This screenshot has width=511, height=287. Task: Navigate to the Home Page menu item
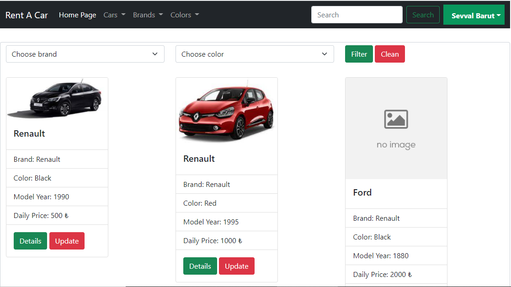(77, 15)
